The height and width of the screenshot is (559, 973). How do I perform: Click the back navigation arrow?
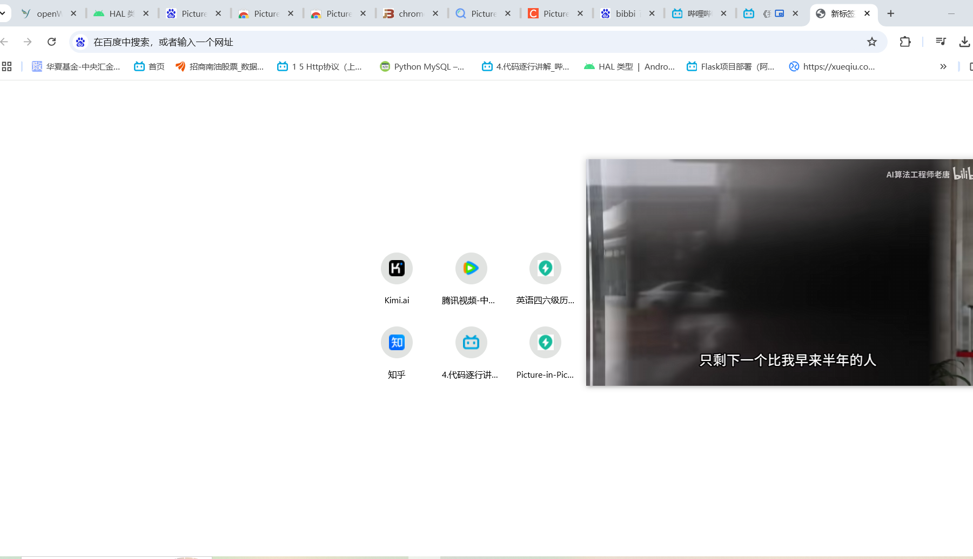point(5,41)
